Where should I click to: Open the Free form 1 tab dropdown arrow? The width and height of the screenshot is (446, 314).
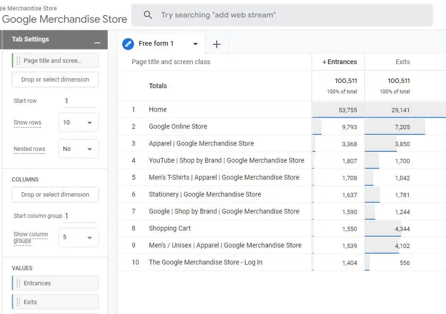(x=195, y=44)
